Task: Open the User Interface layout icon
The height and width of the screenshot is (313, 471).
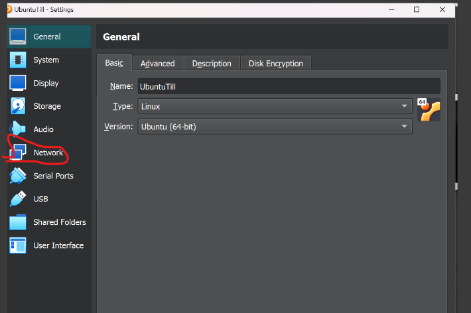Action: click(18, 245)
